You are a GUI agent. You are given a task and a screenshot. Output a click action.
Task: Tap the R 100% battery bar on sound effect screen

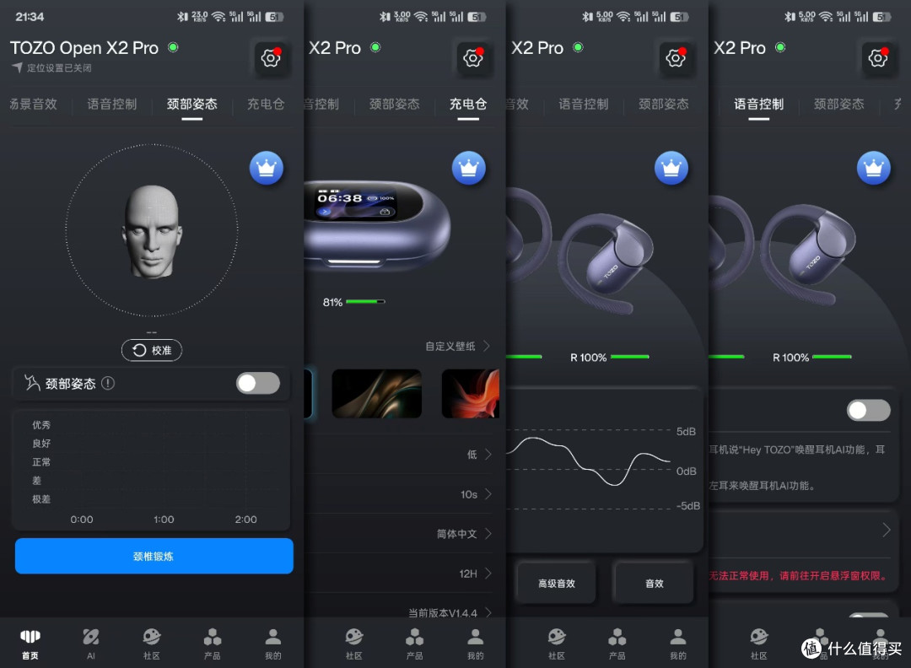(x=630, y=357)
